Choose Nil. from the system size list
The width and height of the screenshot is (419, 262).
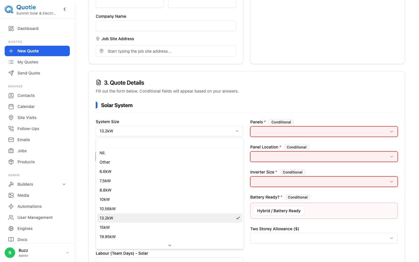[x=170, y=153]
